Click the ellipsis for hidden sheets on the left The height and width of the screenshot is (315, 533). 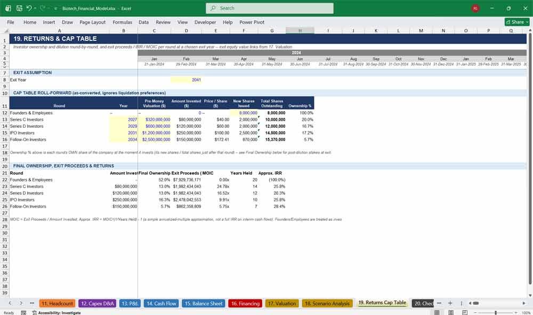pos(32,303)
